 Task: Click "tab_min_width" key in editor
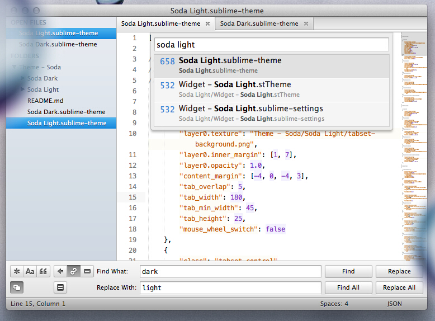(209, 208)
